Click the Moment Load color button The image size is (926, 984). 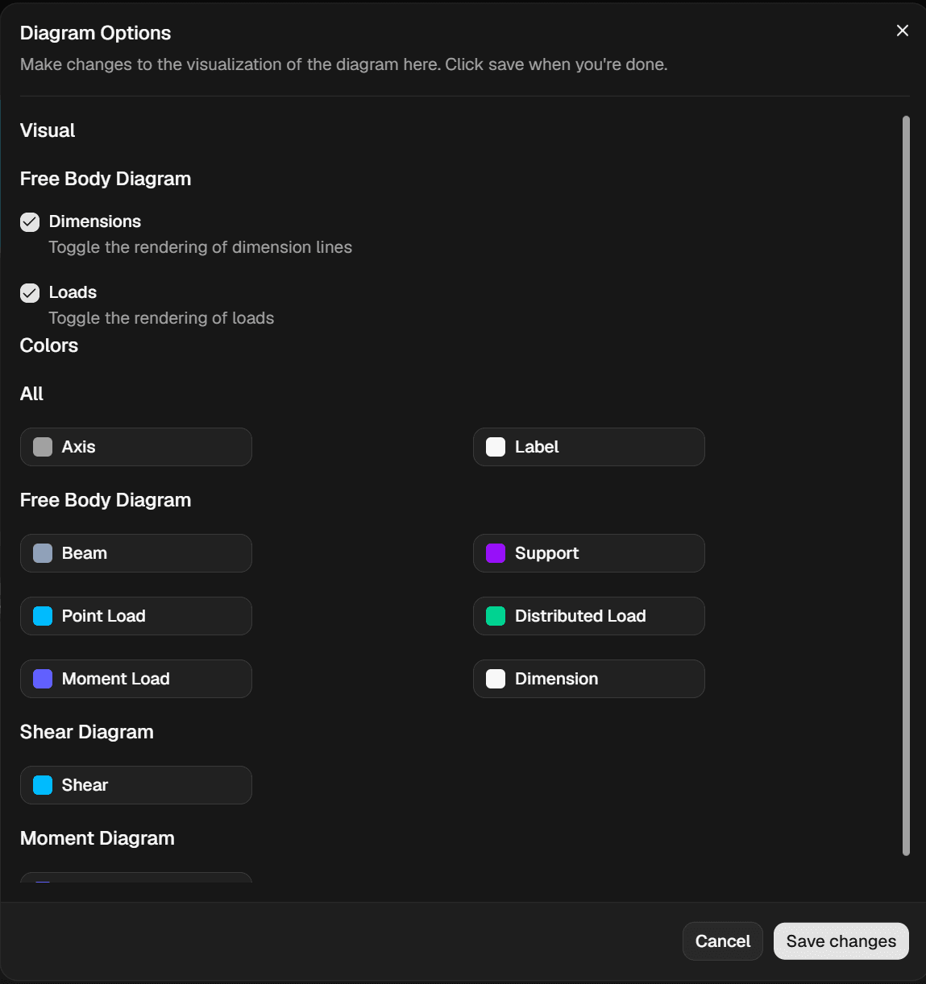tap(136, 679)
